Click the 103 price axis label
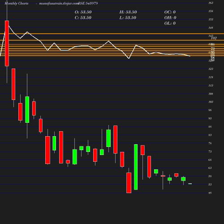Image resolution: width=224 pixels, height=224 pixels. 211,102
